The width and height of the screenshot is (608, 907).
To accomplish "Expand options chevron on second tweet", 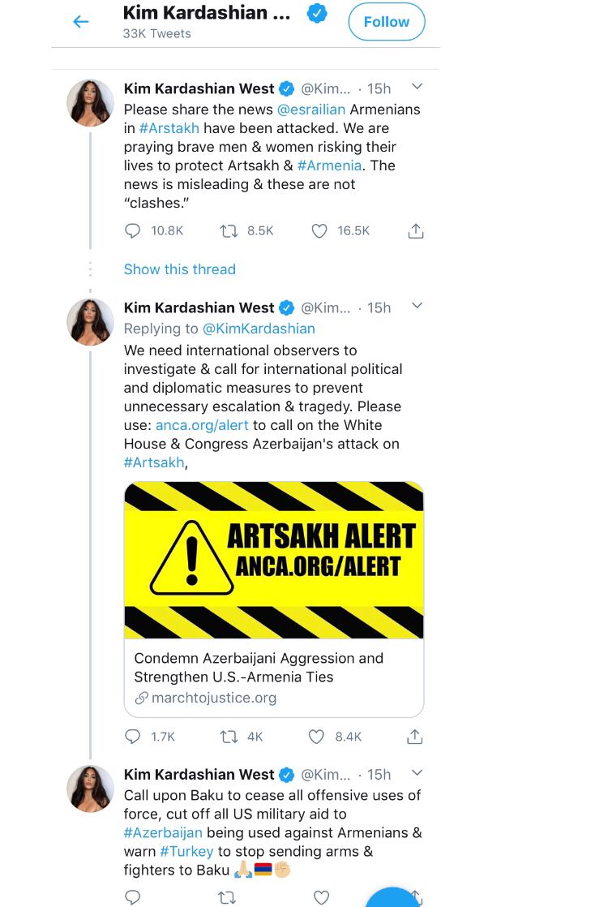I will [417, 306].
